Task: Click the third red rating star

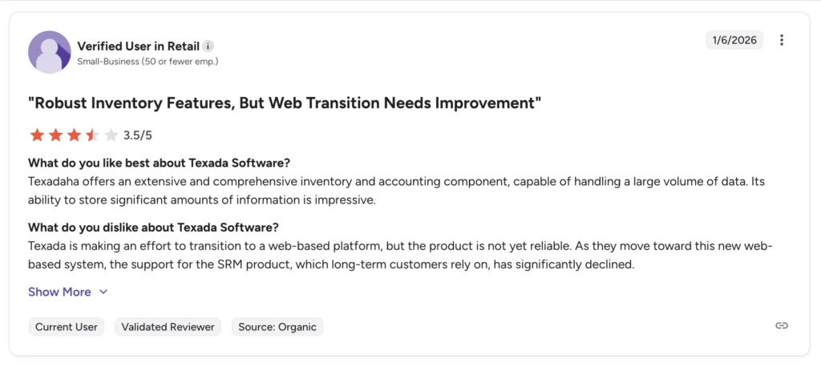Action: 74,135
